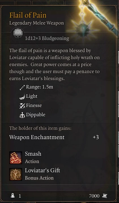The width and height of the screenshot is (119, 203).
Task: Click the weight icon at the bottom
Action: [x=13, y=196]
